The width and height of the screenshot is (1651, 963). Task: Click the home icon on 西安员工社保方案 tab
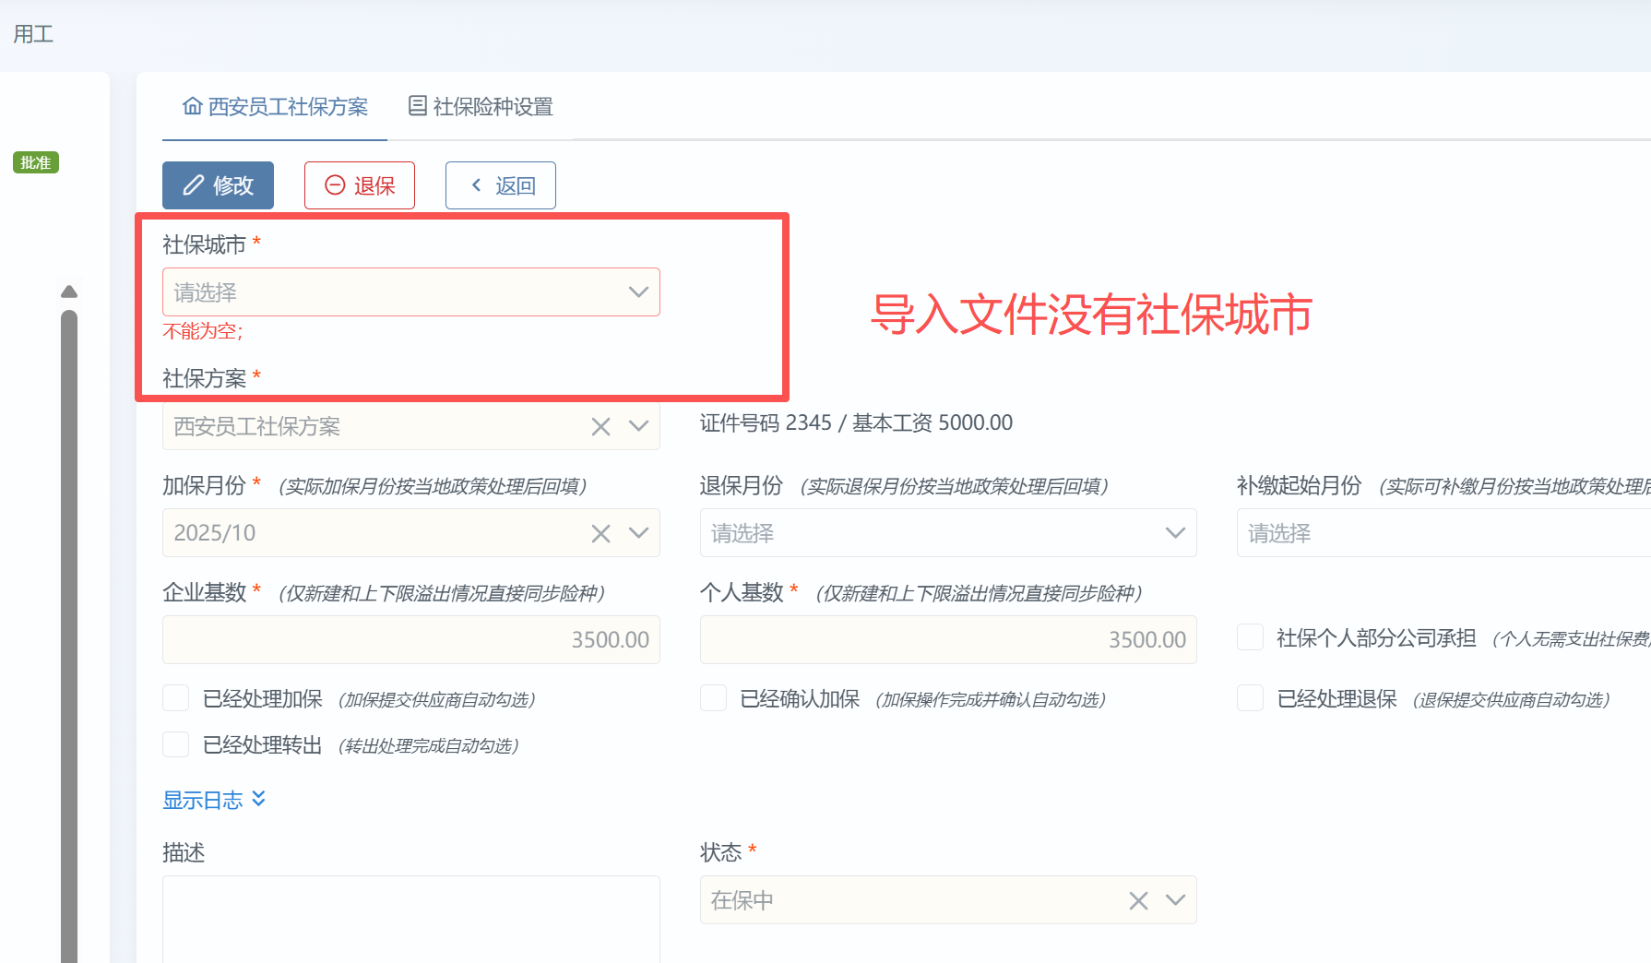click(x=192, y=107)
